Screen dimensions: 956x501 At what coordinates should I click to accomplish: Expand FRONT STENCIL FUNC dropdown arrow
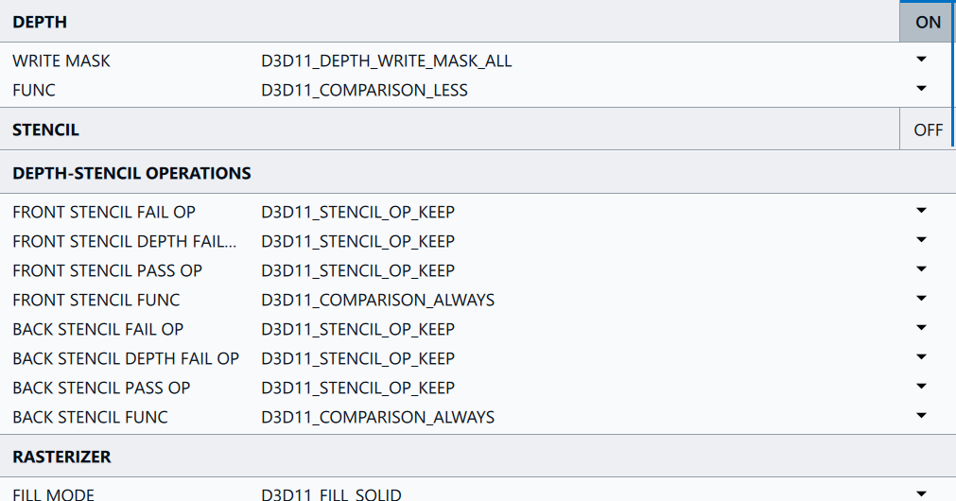click(x=921, y=299)
